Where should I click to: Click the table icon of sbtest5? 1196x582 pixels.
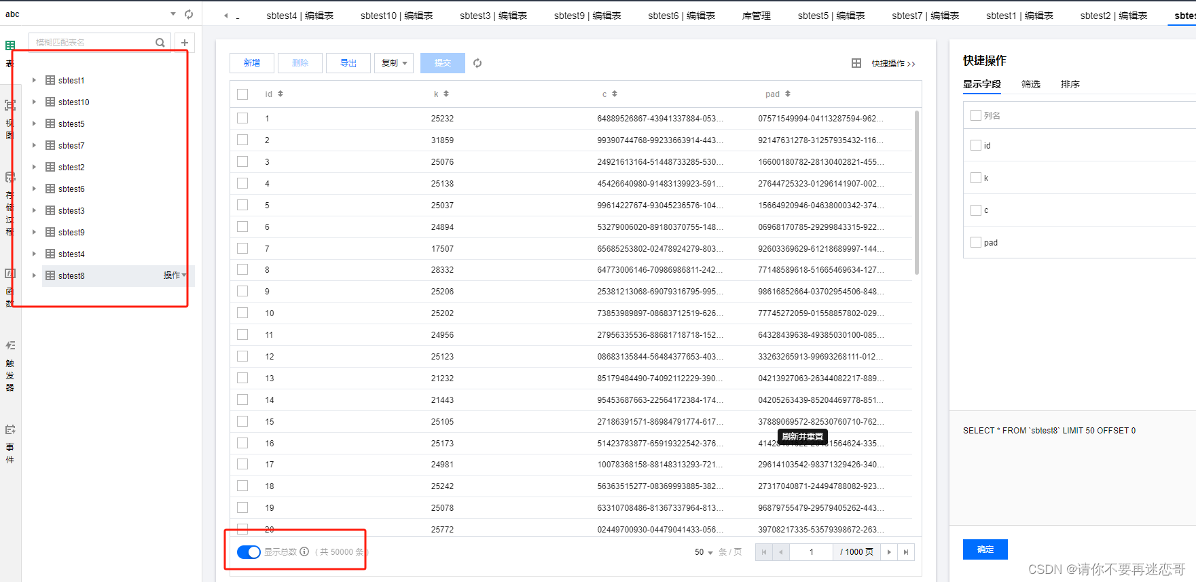(x=50, y=123)
